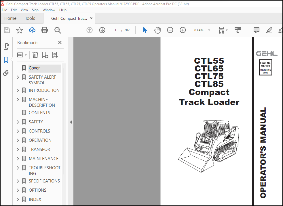283x206 pixels.
Task: Open the File menu
Action: (4, 10)
